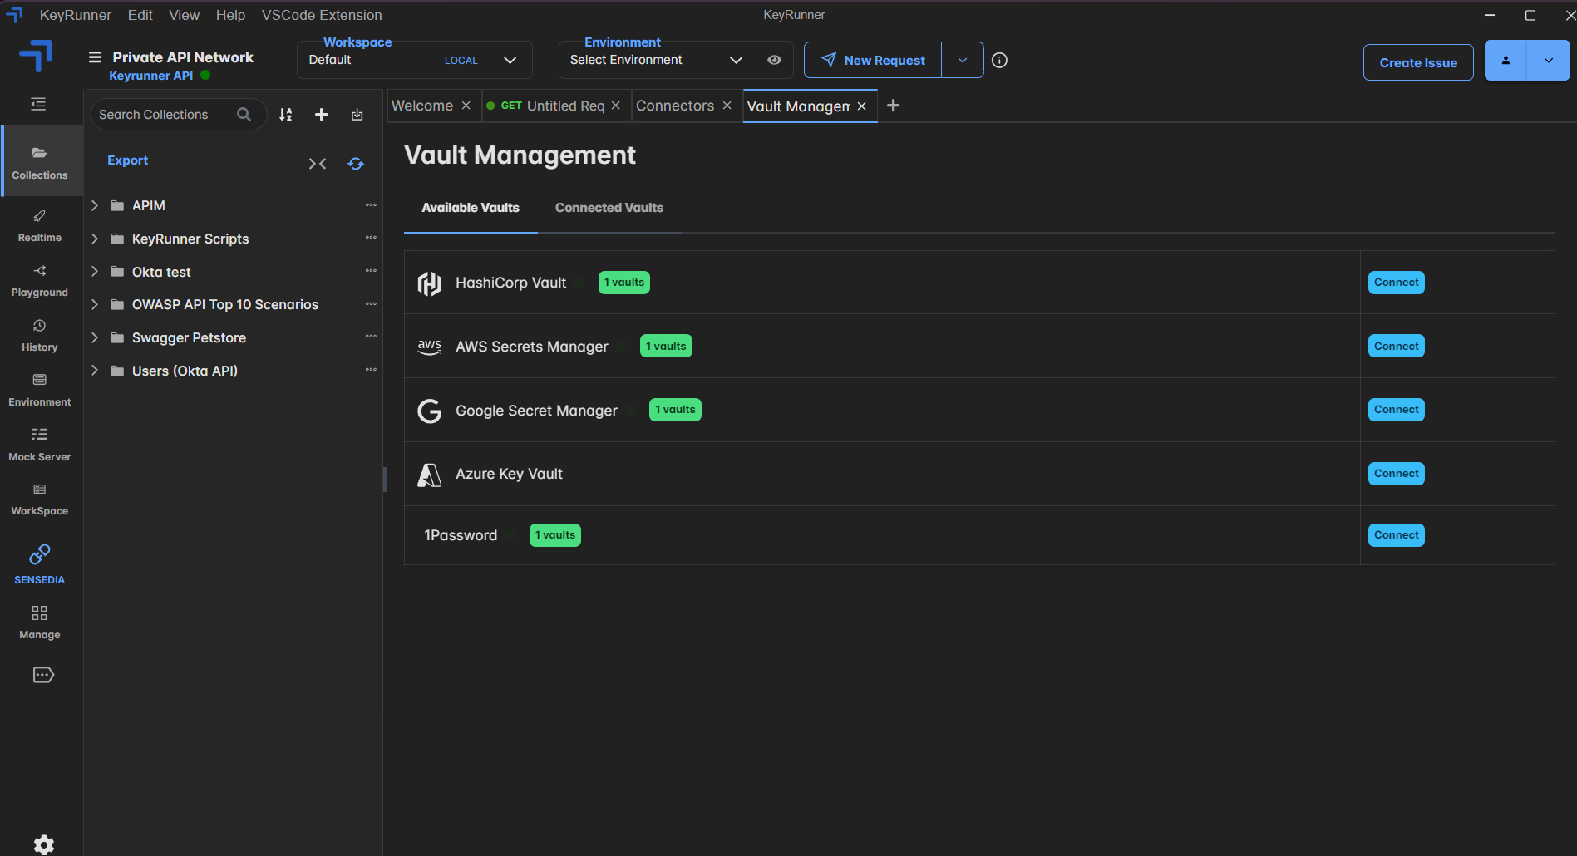Connect HashiCorp Vault
This screenshot has width=1577, height=856.
1397,283
